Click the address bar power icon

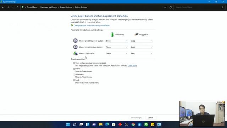click(x=23, y=7)
